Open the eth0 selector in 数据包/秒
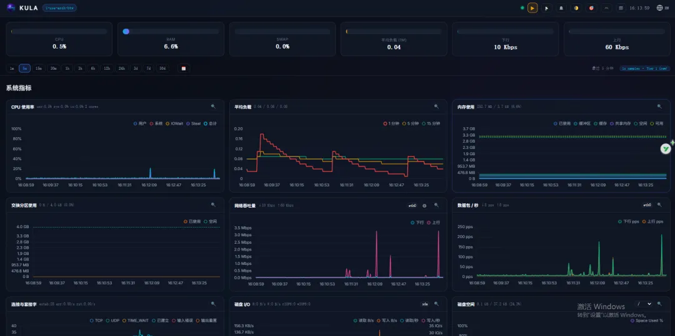Viewport: 675px width, 336px height. 647,206
